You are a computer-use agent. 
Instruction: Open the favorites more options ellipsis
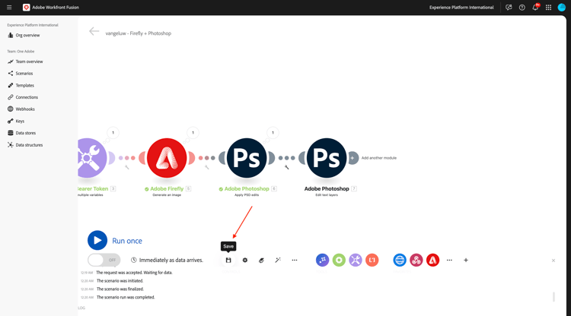[449, 260]
